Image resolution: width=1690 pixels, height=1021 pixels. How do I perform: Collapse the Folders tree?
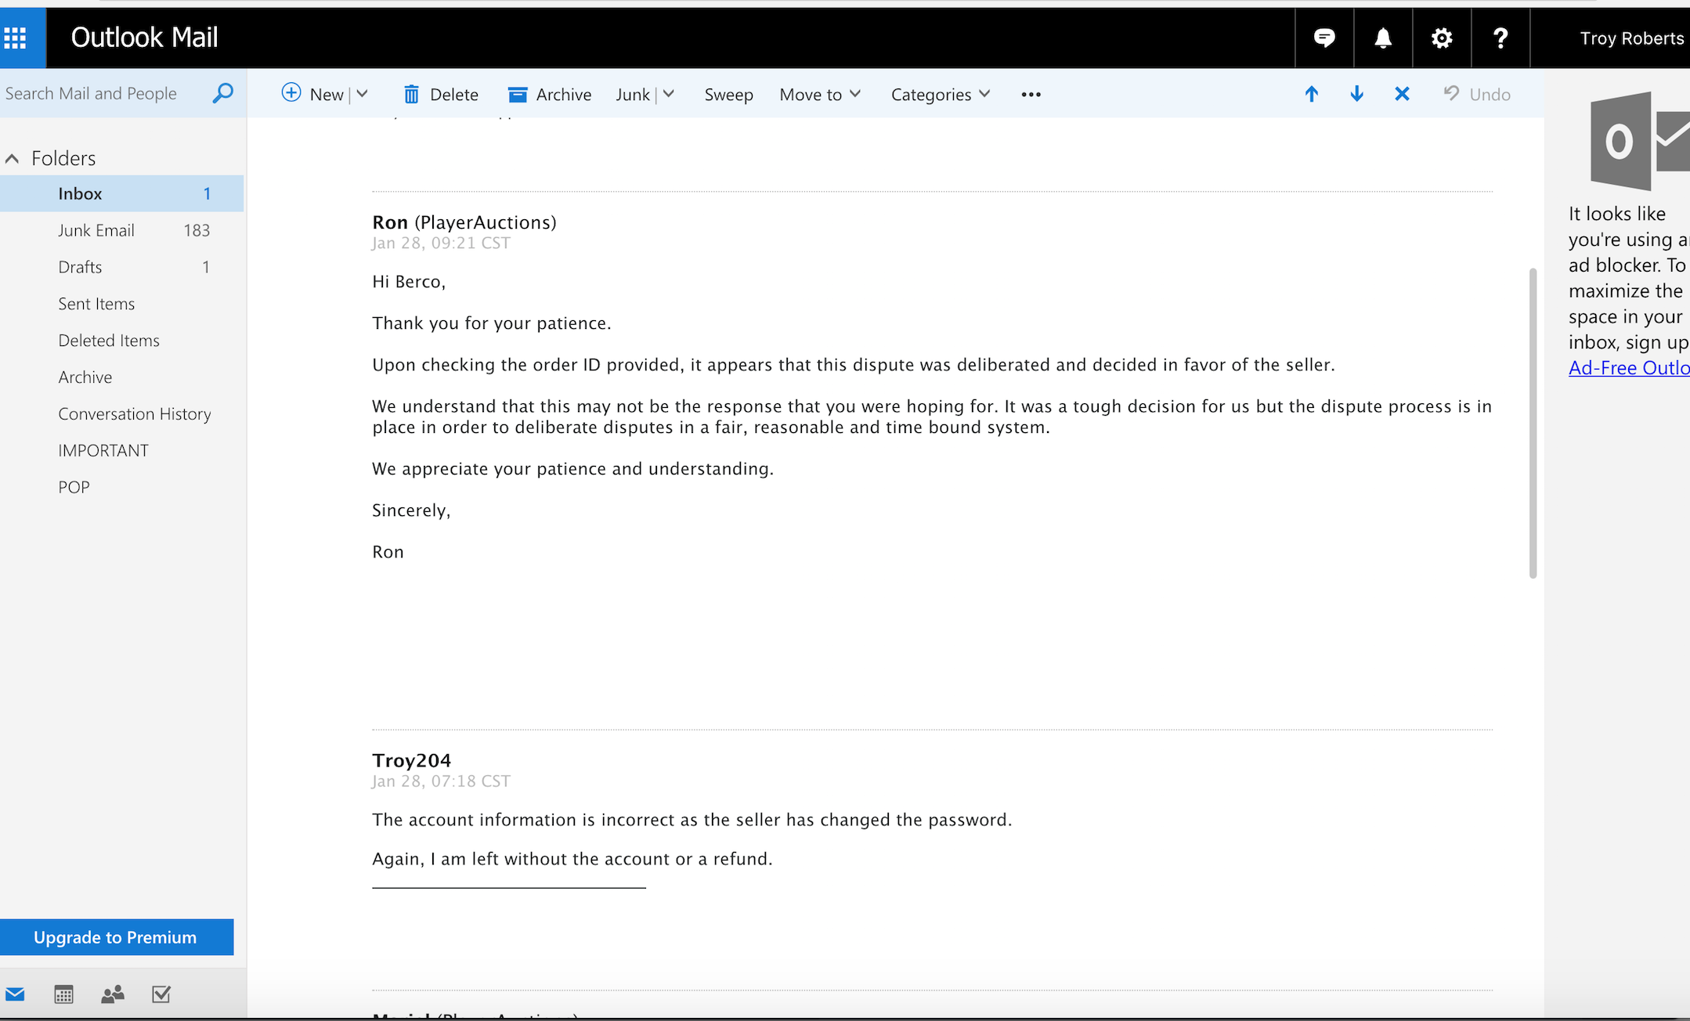12,159
